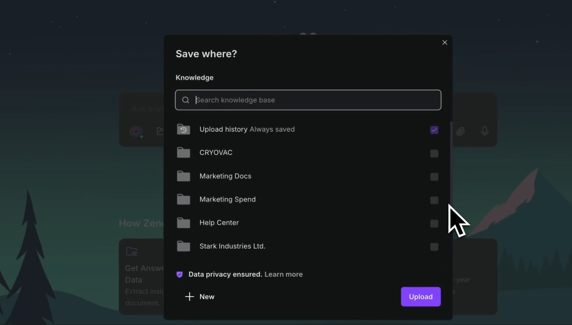This screenshot has width=572, height=325.
Task: Check the Help Center checkbox
Action: (x=434, y=223)
